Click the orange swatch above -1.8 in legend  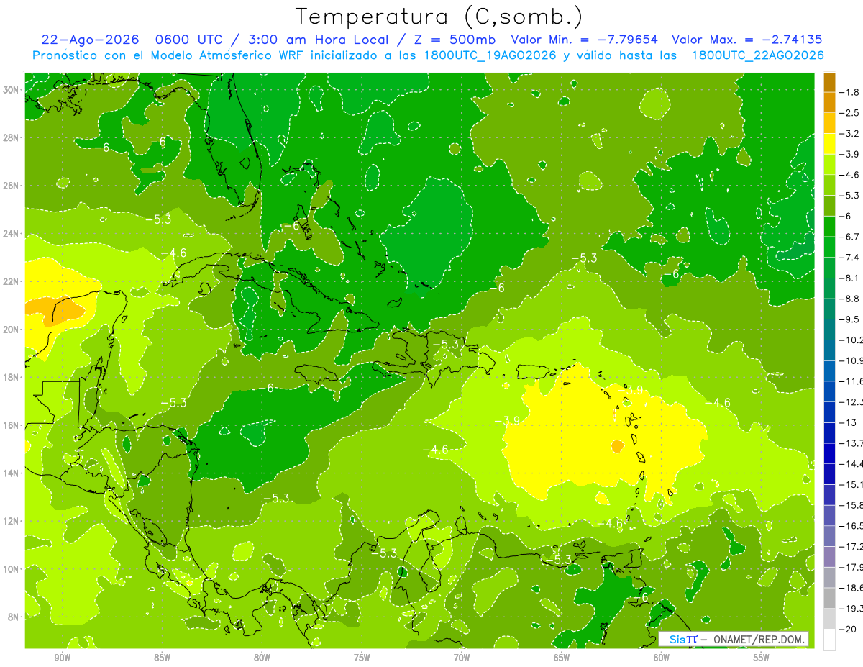point(829,81)
